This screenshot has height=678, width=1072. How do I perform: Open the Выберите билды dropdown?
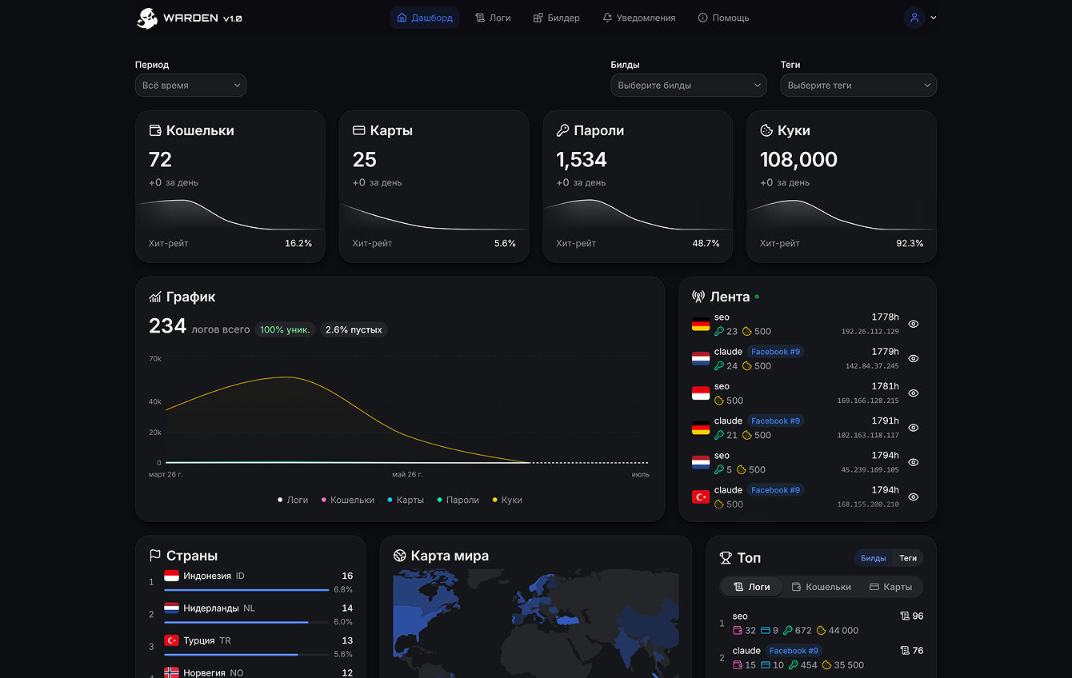pyautogui.click(x=689, y=85)
